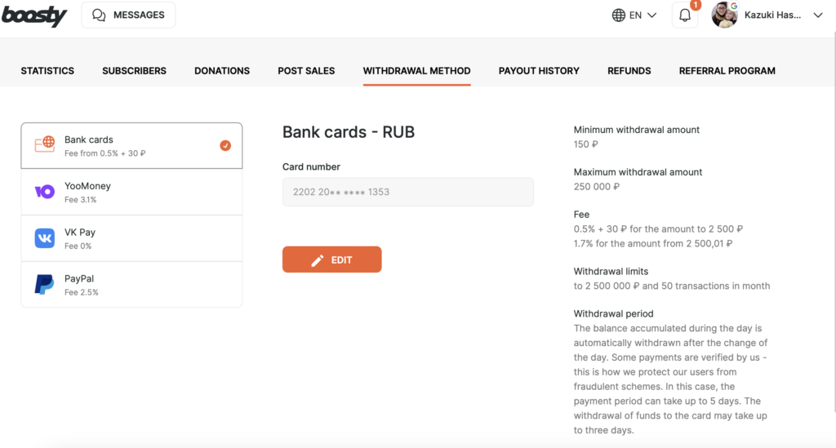Click the Boosty logo
This screenshot has width=836, height=448.
[x=33, y=15]
